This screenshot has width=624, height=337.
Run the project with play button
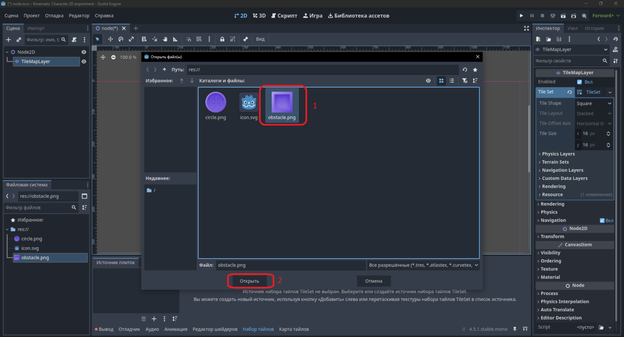click(x=521, y=16)
